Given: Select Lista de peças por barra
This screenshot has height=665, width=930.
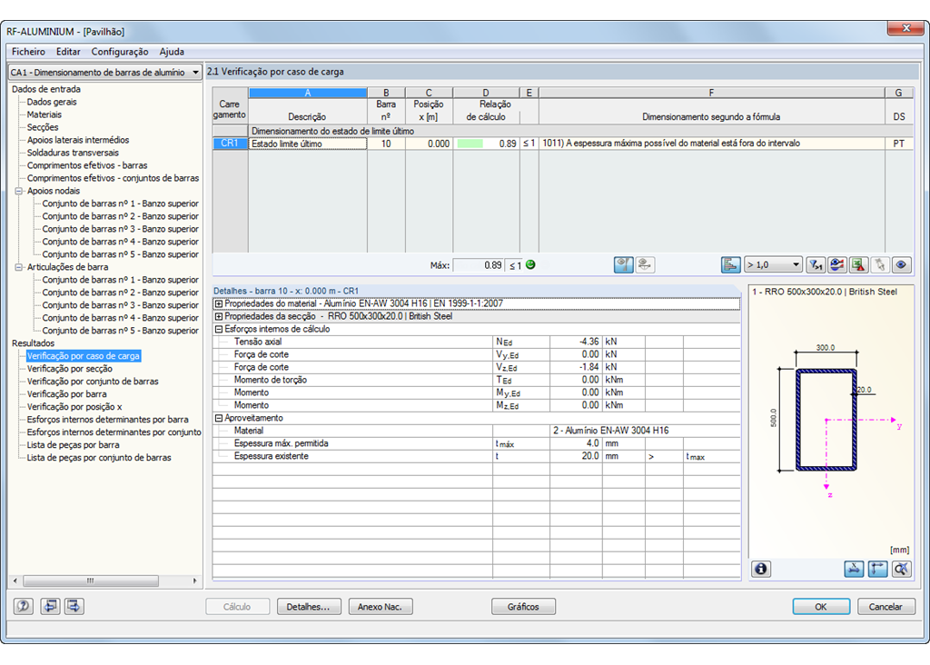Looking at the screenshot, I should [73, 445].
